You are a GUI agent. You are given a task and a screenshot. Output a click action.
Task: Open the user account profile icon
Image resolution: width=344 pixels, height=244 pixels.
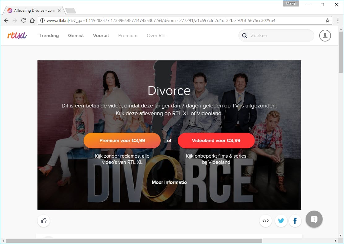[325, 36]
